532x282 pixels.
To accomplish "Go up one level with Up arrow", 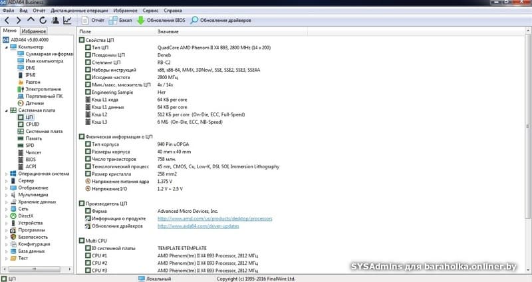I will pyautogui.click(x=31, y=20).
